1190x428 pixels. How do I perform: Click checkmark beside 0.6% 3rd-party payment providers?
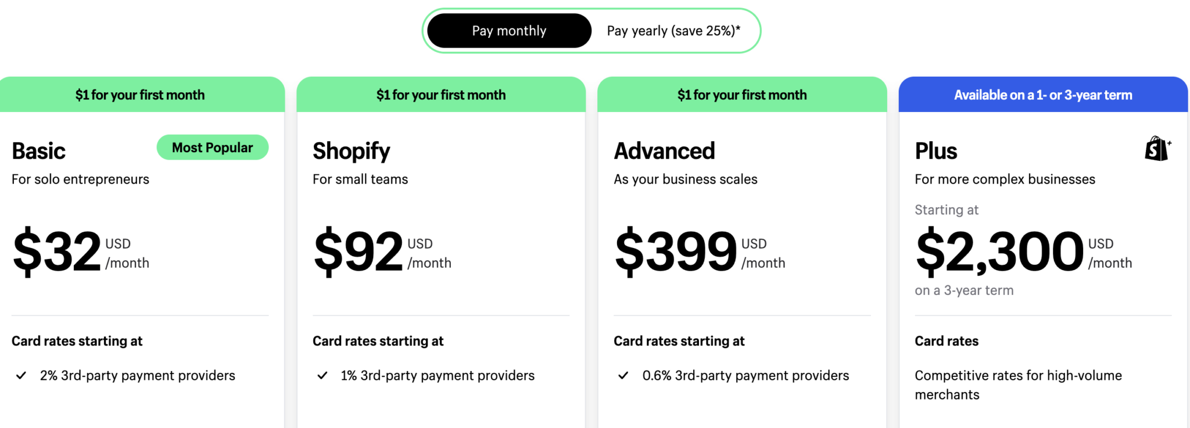[x=623, y=376]
